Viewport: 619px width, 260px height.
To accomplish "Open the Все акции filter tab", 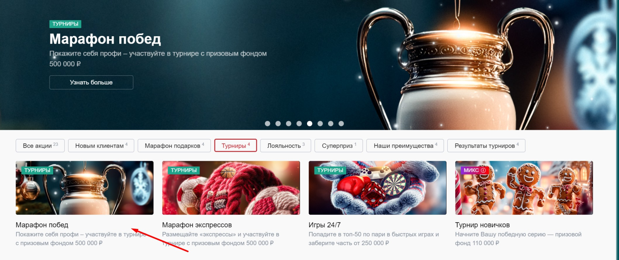I will [x=40, y=145].
